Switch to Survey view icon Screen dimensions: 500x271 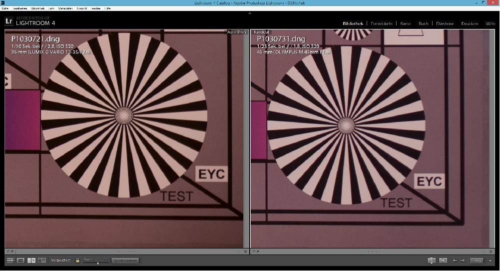[42, 260]
